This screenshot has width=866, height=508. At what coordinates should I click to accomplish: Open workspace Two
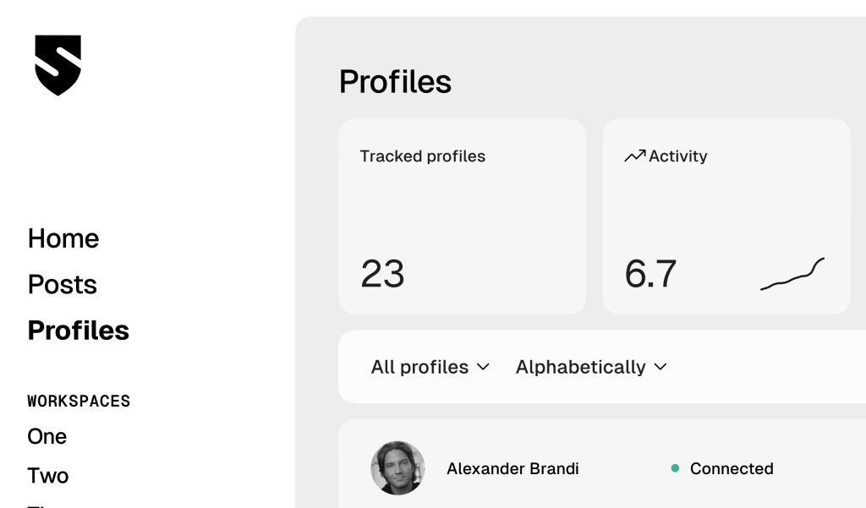pos(48,475)
